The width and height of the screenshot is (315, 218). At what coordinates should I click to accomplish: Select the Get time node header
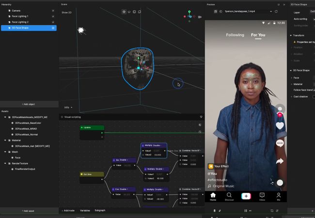pyautogui.click(x=92, y=174)
